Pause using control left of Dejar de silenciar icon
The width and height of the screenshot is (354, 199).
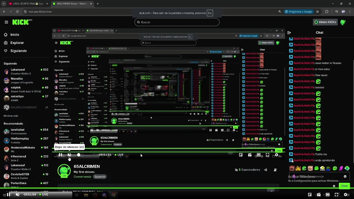pos(60,155)
